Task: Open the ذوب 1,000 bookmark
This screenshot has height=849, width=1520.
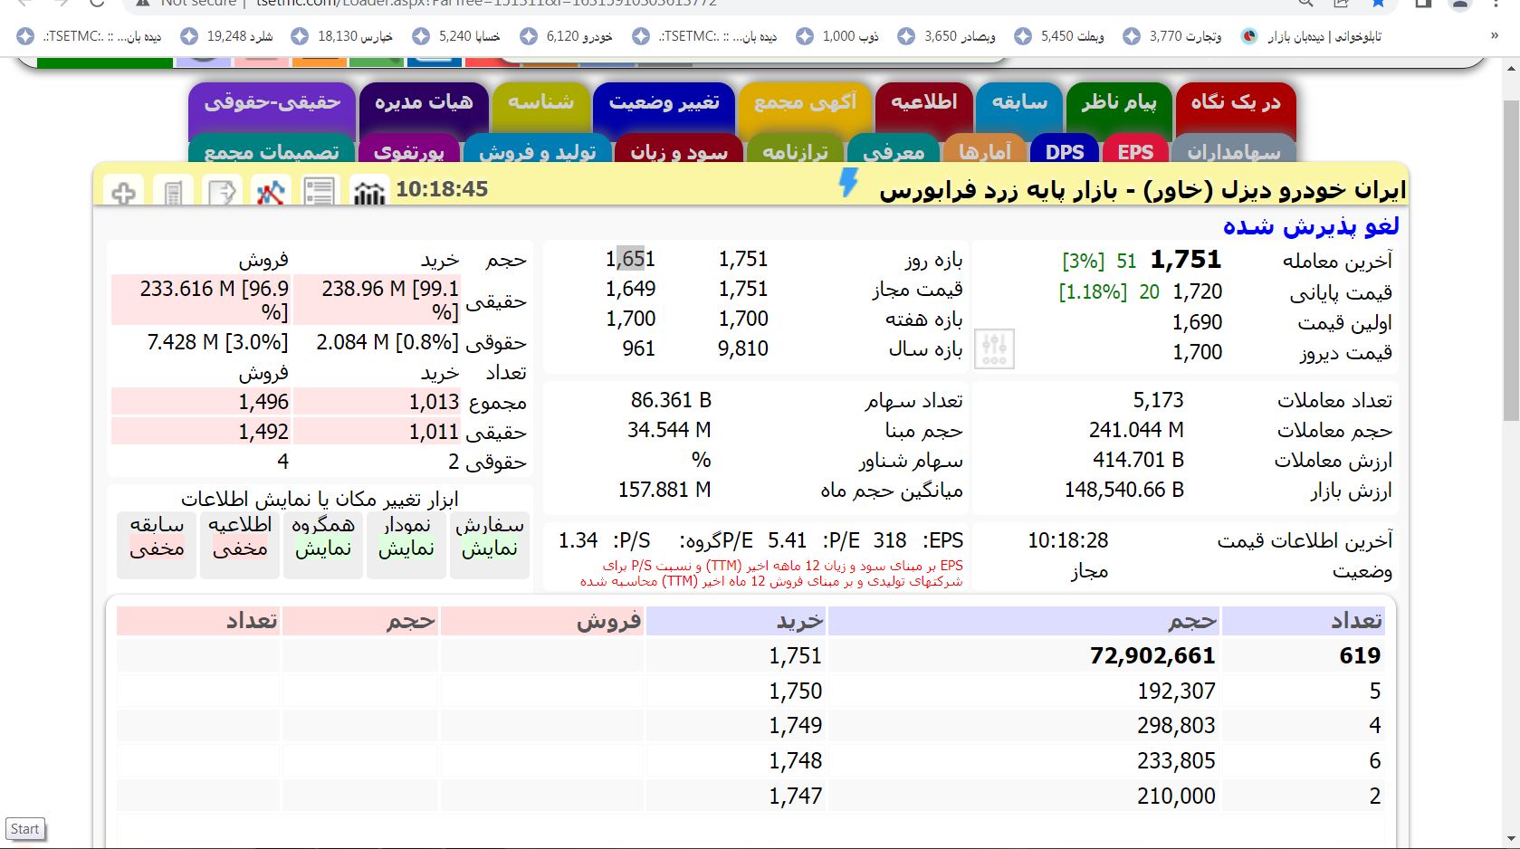Action: [837, 36]
